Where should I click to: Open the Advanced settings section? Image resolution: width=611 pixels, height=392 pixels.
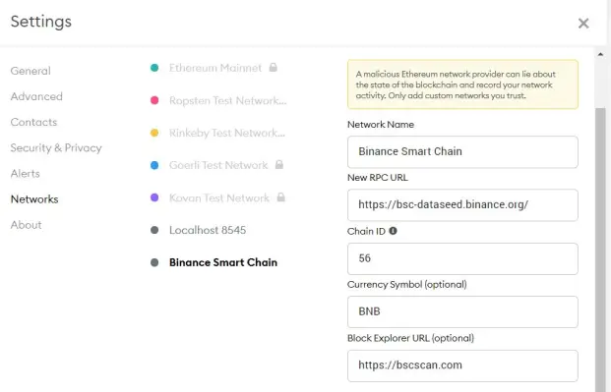pos(36,96)
